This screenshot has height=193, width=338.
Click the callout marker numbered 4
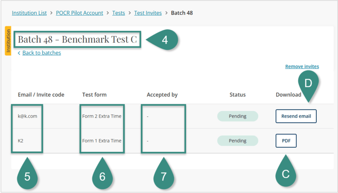coord(164,40)
